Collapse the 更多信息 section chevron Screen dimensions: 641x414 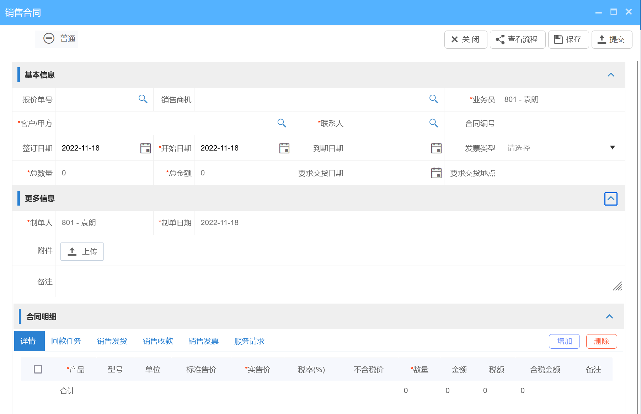611,198
